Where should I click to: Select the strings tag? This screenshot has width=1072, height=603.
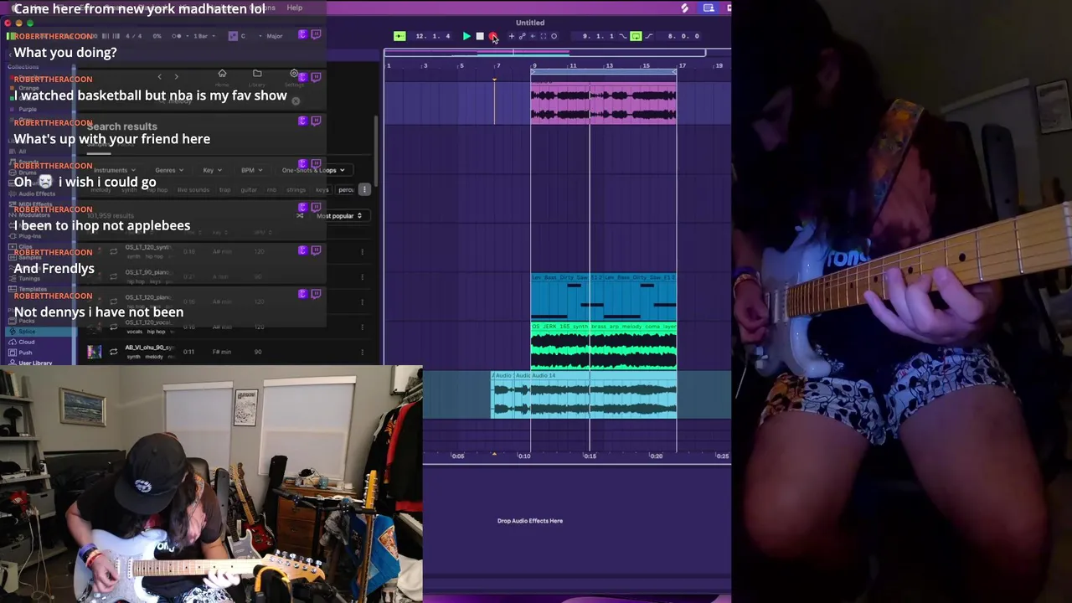click(296, 190)
